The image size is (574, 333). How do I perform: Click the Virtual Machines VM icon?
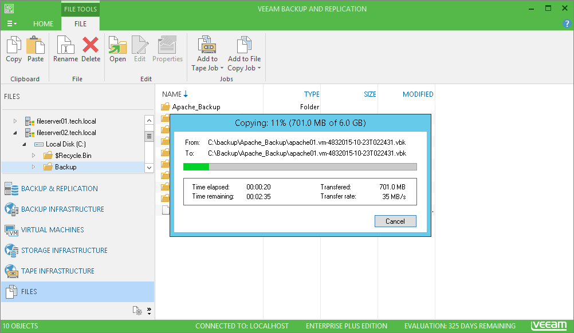click(x=11, y=230)
